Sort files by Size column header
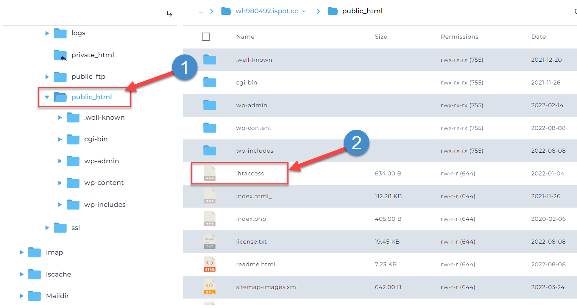The image size is (577, 308). [x=381, y=37]
